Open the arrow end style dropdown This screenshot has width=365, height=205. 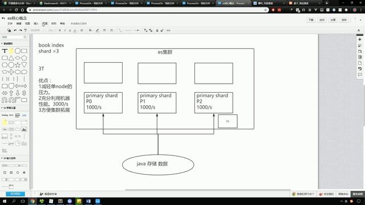138,30
